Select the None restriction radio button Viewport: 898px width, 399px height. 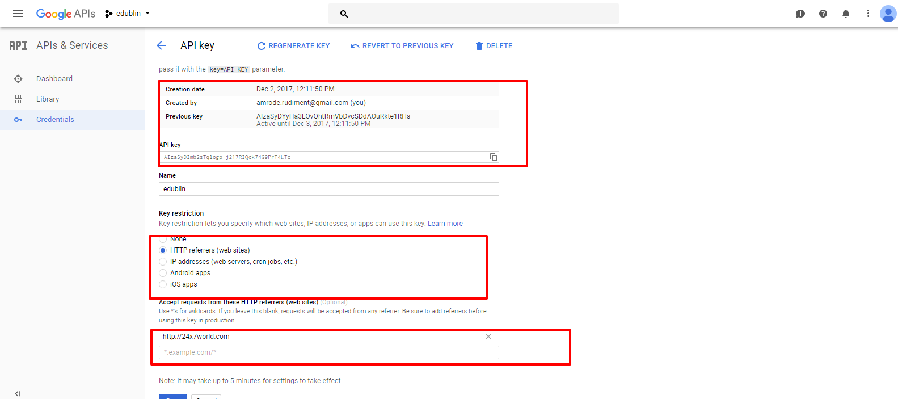(163, 239)
